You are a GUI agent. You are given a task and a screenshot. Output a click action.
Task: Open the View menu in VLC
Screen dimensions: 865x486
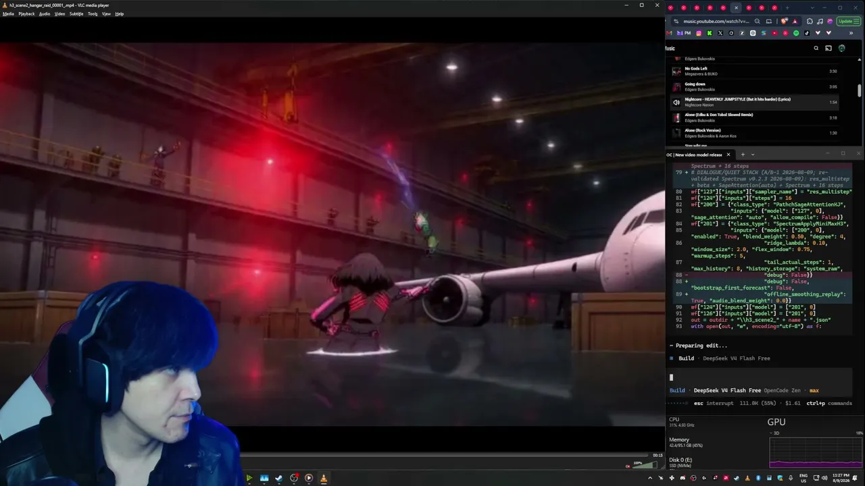[x=106, y=13]
